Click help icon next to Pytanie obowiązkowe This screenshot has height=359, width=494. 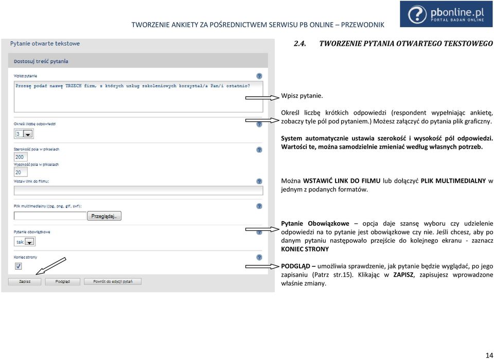(259, 232)
